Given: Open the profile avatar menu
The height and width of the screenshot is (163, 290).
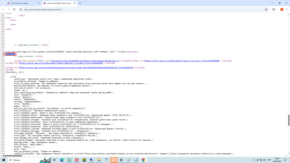Looking at the screenshot, I should (x=282, y=9).
